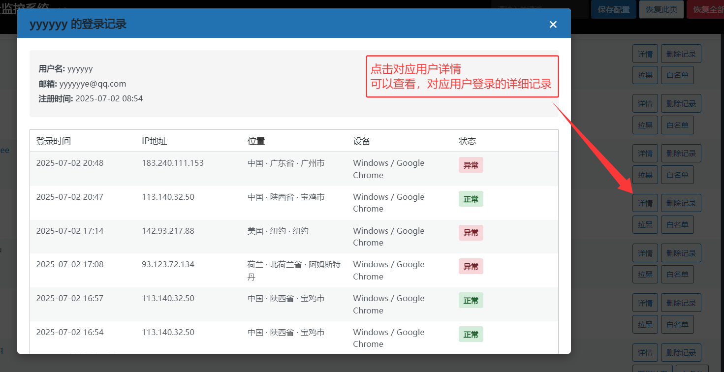Click 删除记录 beside the arrow-pointed 详情 button
The image size is (724, 372).
tap(681, 203)
